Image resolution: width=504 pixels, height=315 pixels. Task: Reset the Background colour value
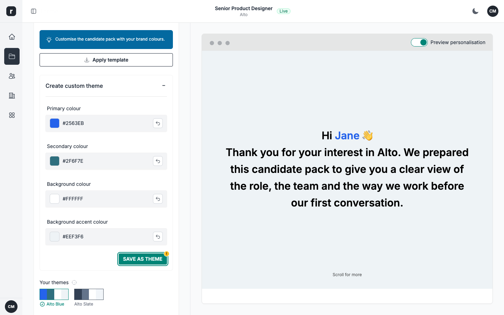click(x=158, y=199)
